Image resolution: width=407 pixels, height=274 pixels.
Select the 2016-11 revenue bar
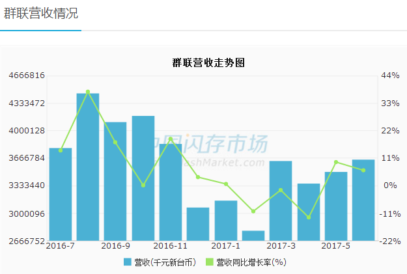[x=171, y=192]
